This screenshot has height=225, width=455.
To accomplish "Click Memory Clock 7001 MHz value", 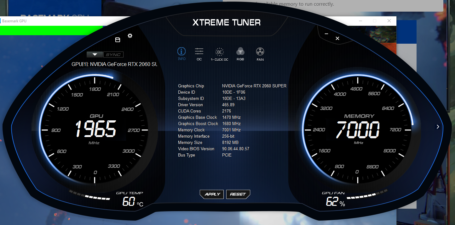I will click(x=231, y=130).
